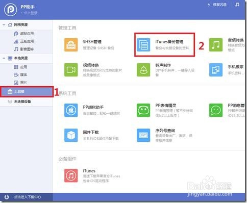Click 一点击登录 login link
The image size is (247, 203).
[29, 13]
